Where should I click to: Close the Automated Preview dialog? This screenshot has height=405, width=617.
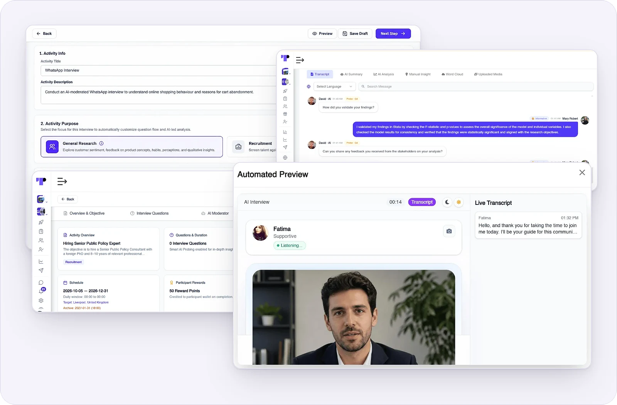click(582, 172)
